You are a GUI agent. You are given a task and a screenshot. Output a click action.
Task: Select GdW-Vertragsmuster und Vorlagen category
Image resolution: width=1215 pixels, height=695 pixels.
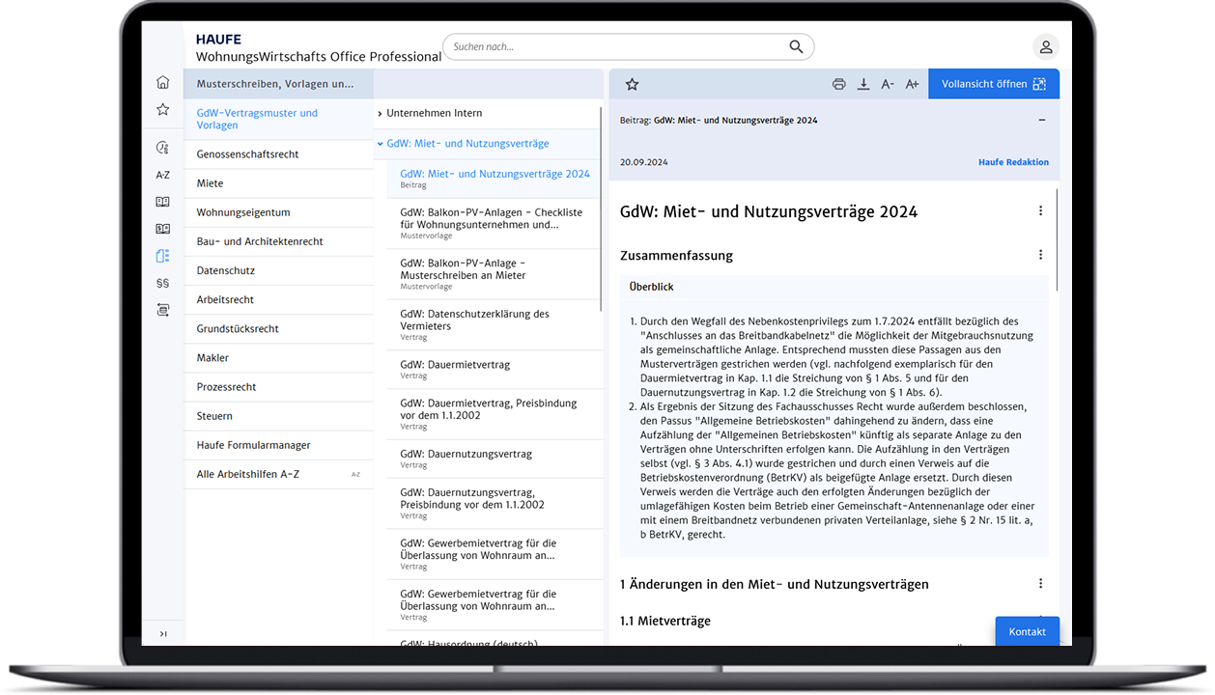[278, 119]
